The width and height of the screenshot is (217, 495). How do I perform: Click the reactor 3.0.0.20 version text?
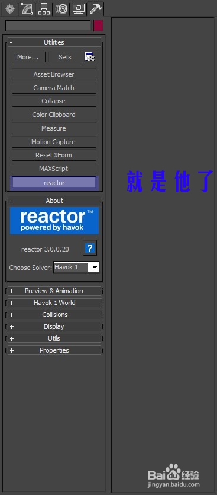45,249
